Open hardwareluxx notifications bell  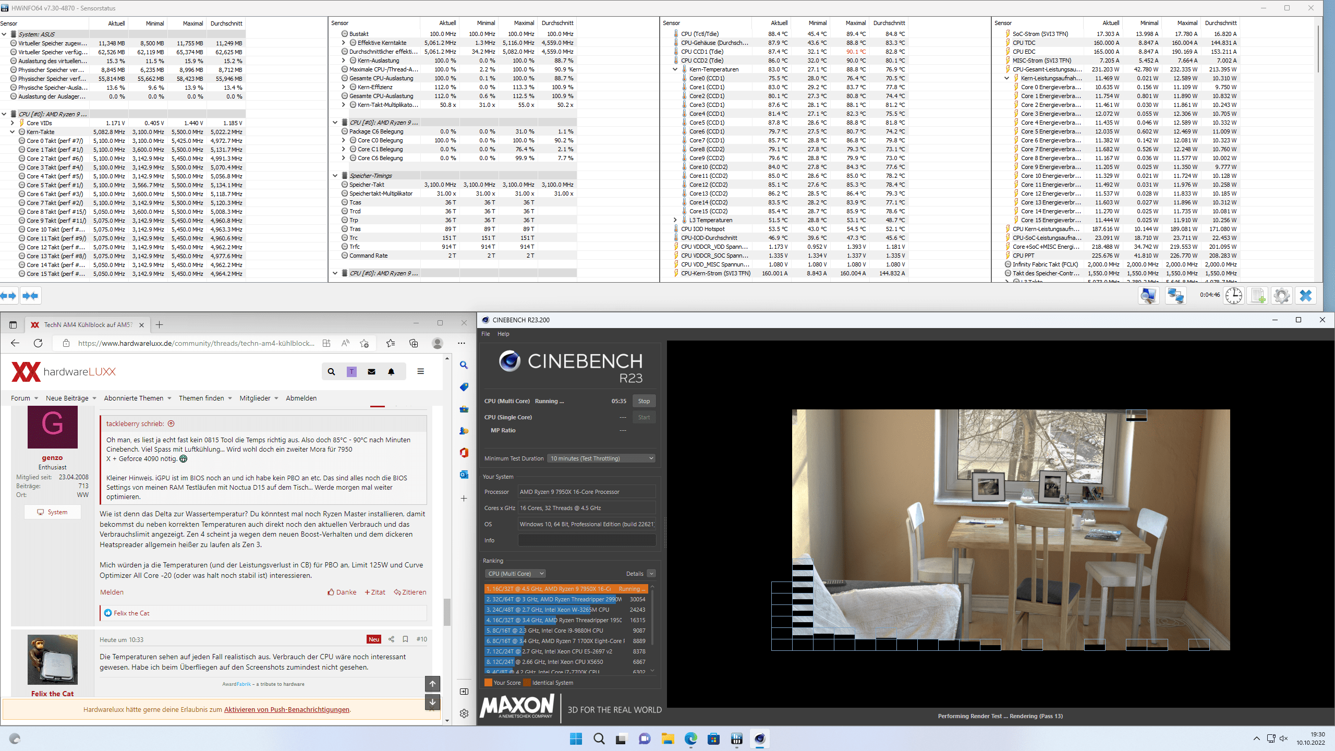(391, 372)
